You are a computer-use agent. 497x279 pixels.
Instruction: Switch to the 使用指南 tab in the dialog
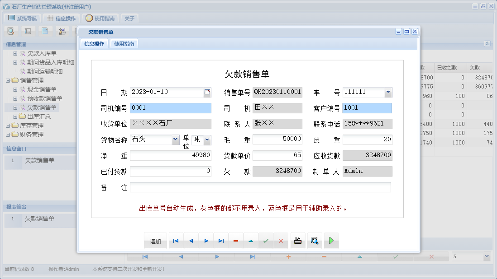124,44
